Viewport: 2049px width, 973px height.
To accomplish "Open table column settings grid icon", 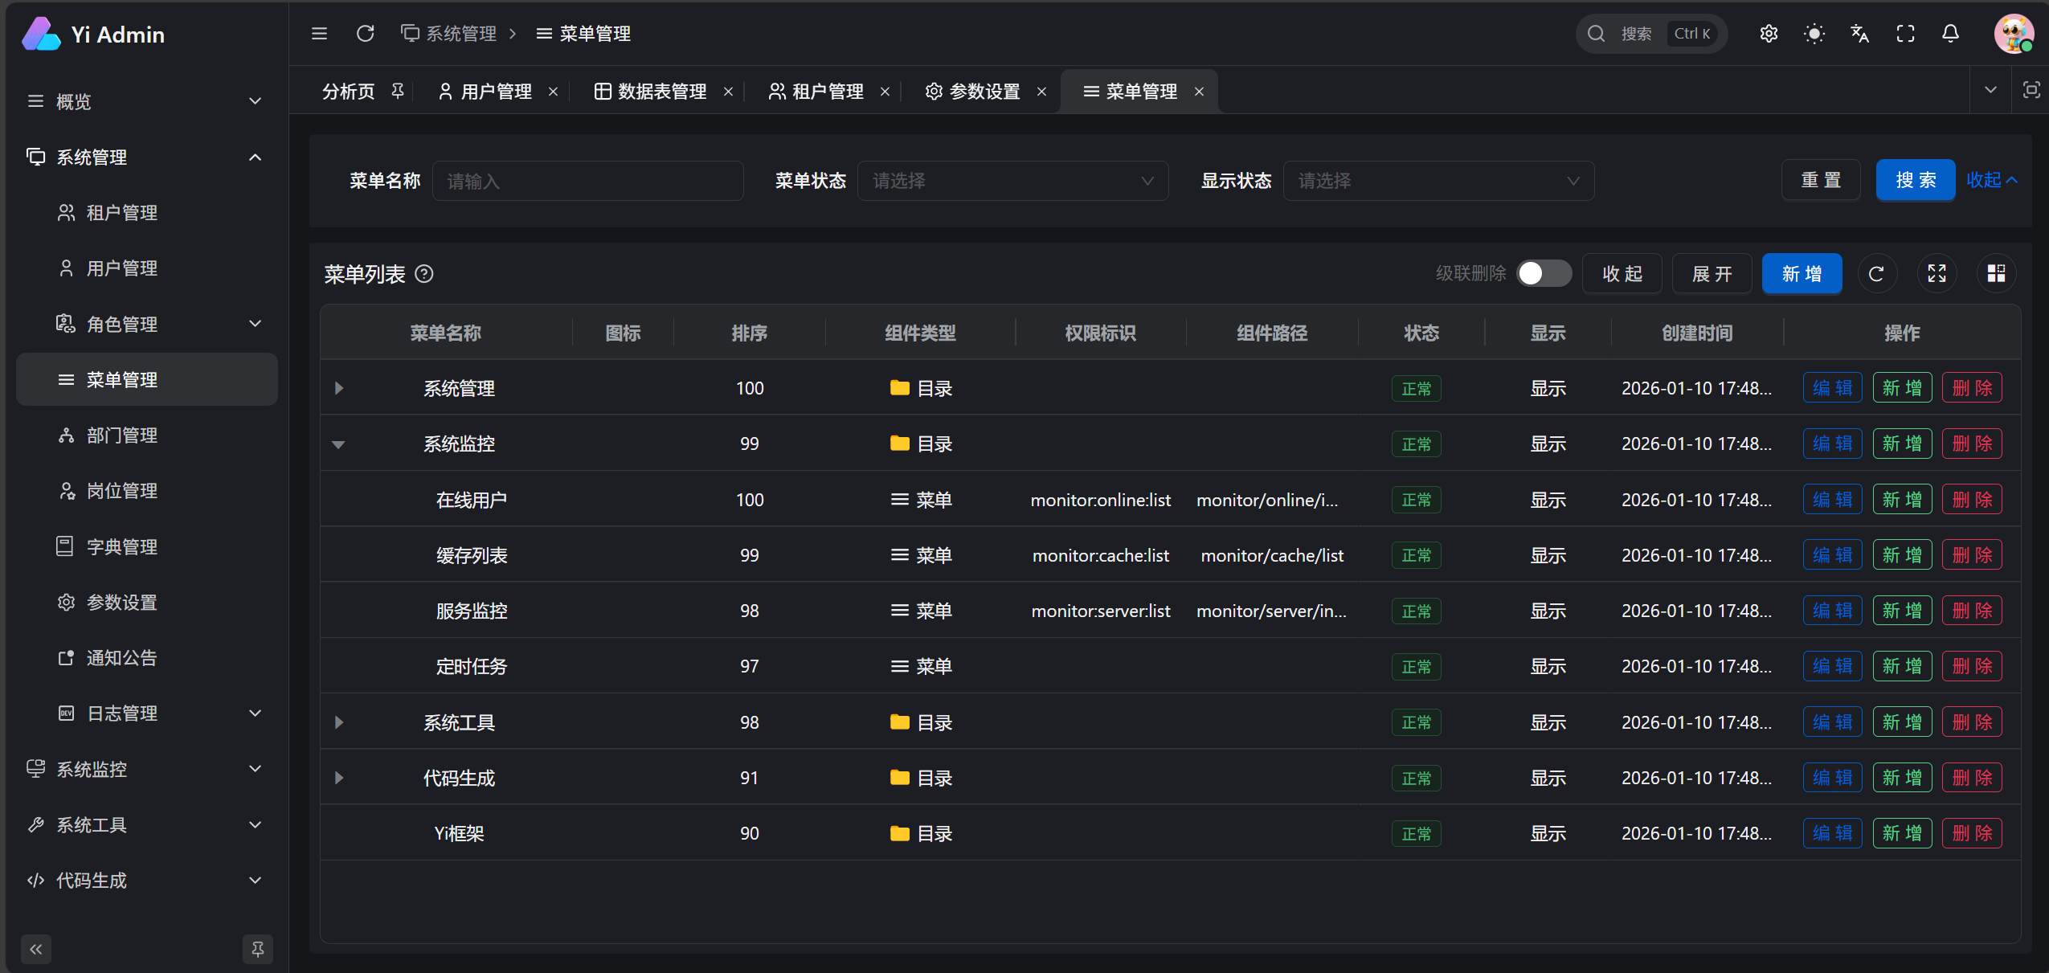I will 1996,274.
